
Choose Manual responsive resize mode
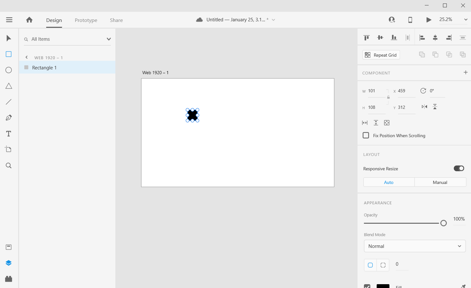(440, 182)
